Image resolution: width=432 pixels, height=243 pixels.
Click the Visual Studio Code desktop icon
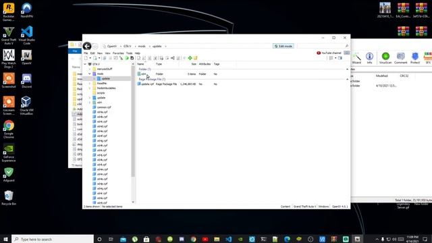point(27,36)
